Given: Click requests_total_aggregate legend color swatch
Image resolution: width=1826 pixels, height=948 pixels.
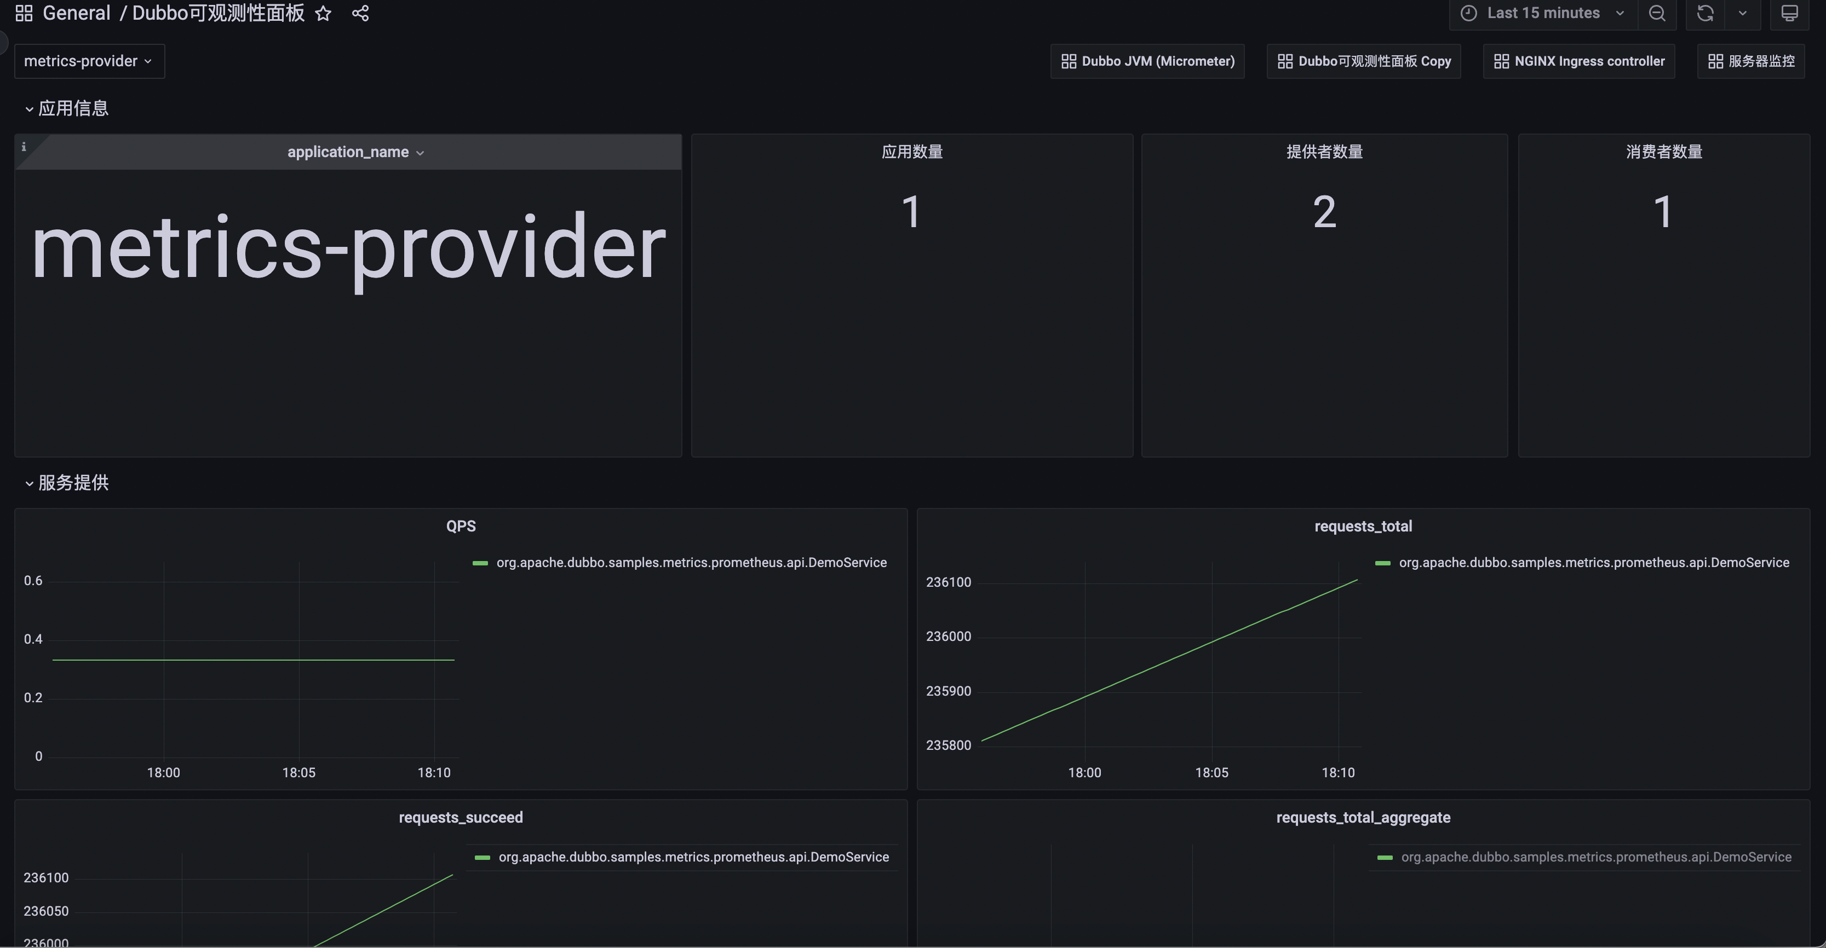Looking at the screenshot, I should 1385,858.
